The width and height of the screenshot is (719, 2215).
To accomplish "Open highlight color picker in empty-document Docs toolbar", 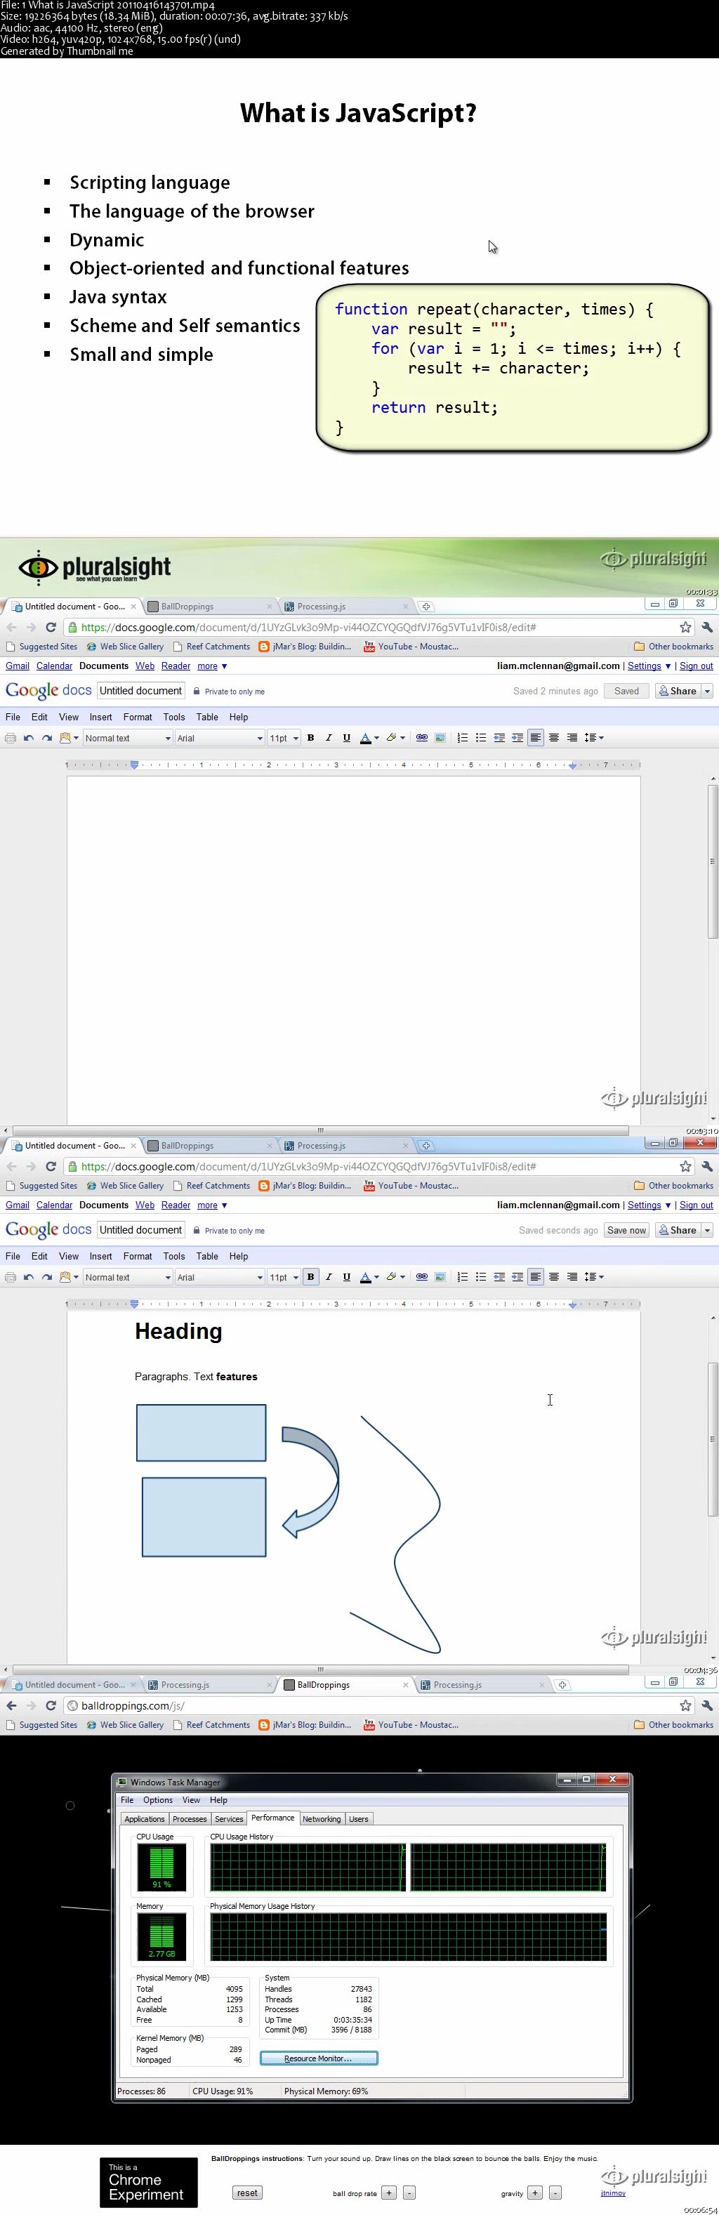I will (395, 738).
